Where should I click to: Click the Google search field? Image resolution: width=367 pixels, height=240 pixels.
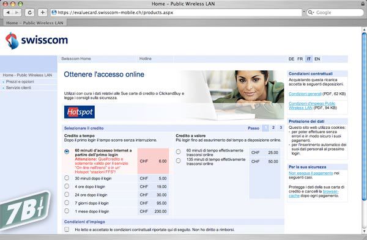pyautogui.click(x=335, y=12)
